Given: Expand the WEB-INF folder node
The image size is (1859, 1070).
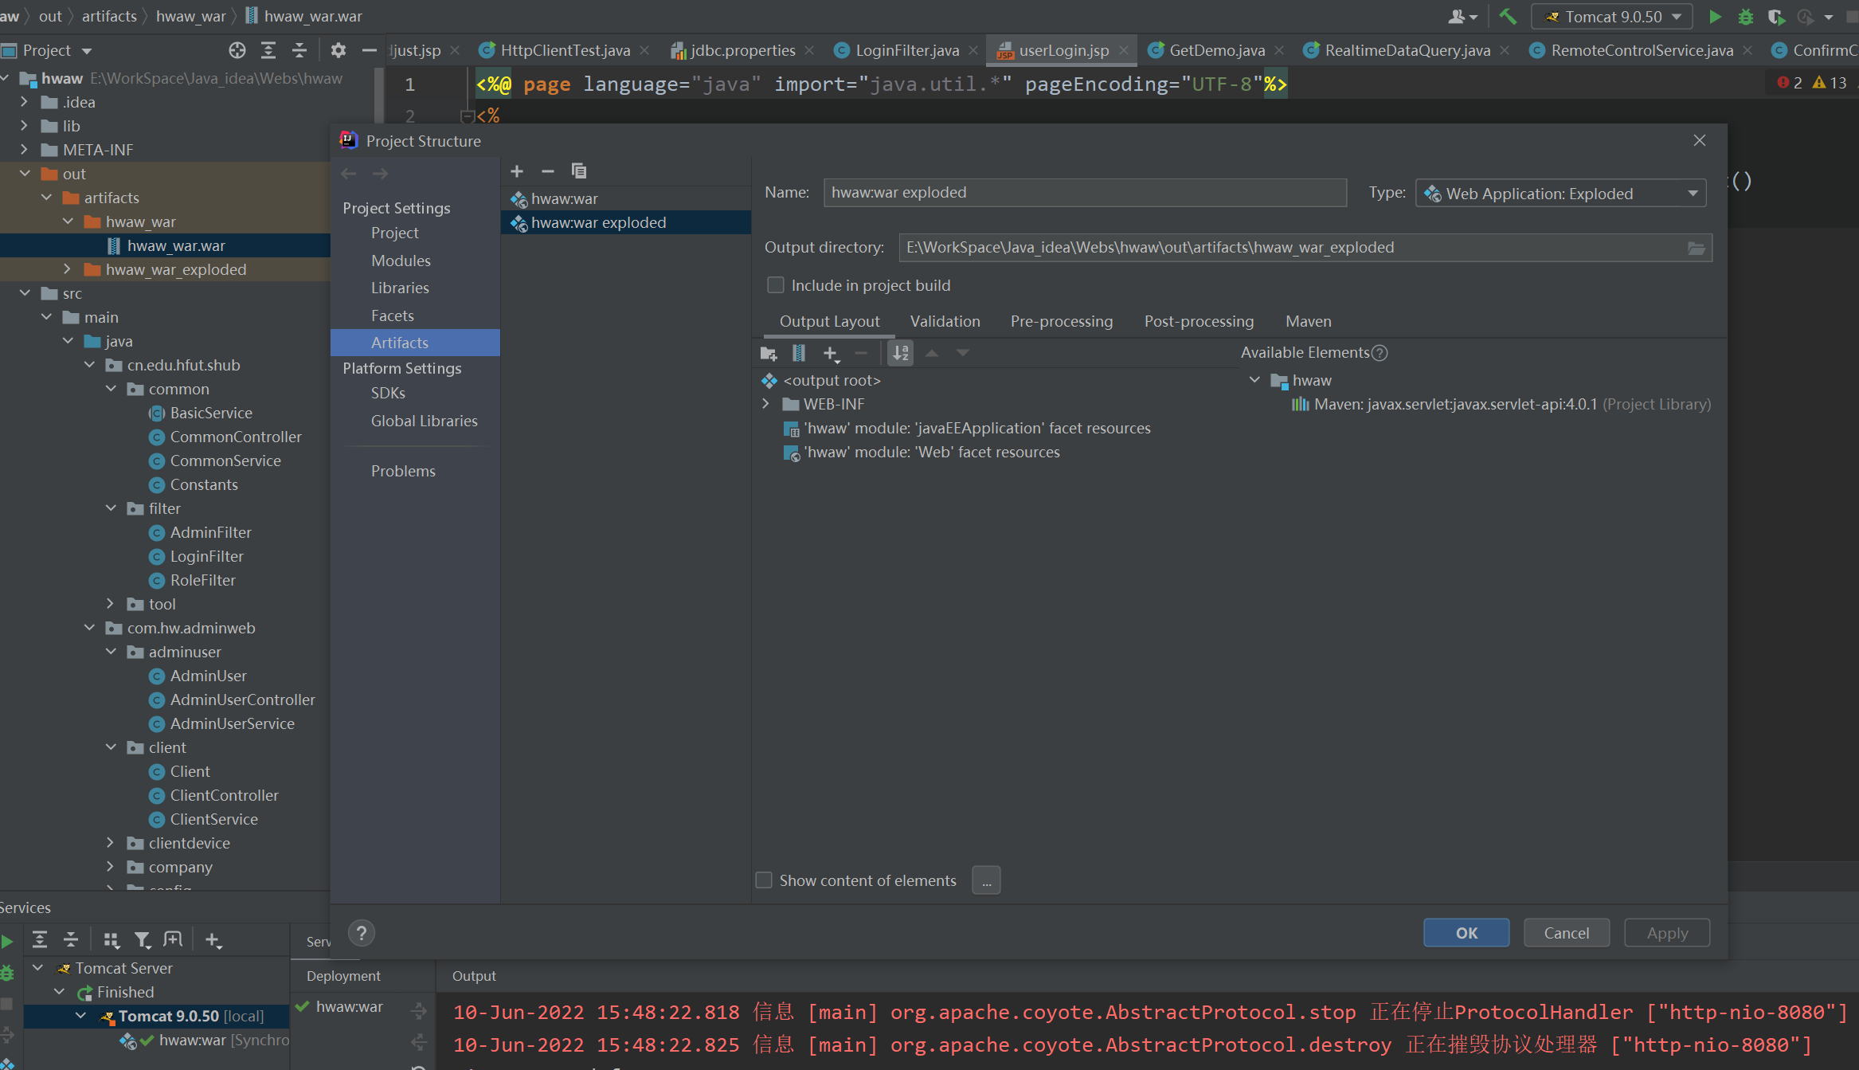Looking at the screenshot, I should [x=766, y=404].
